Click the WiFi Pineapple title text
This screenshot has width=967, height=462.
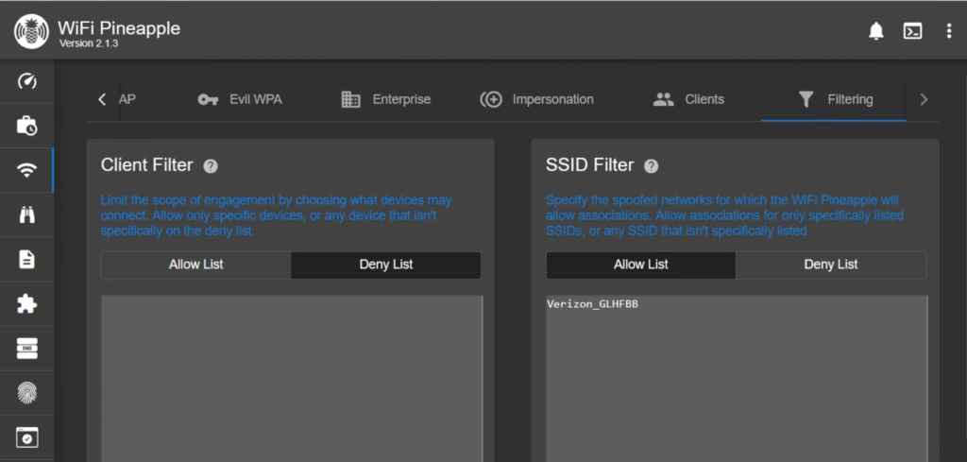(119, 27)
